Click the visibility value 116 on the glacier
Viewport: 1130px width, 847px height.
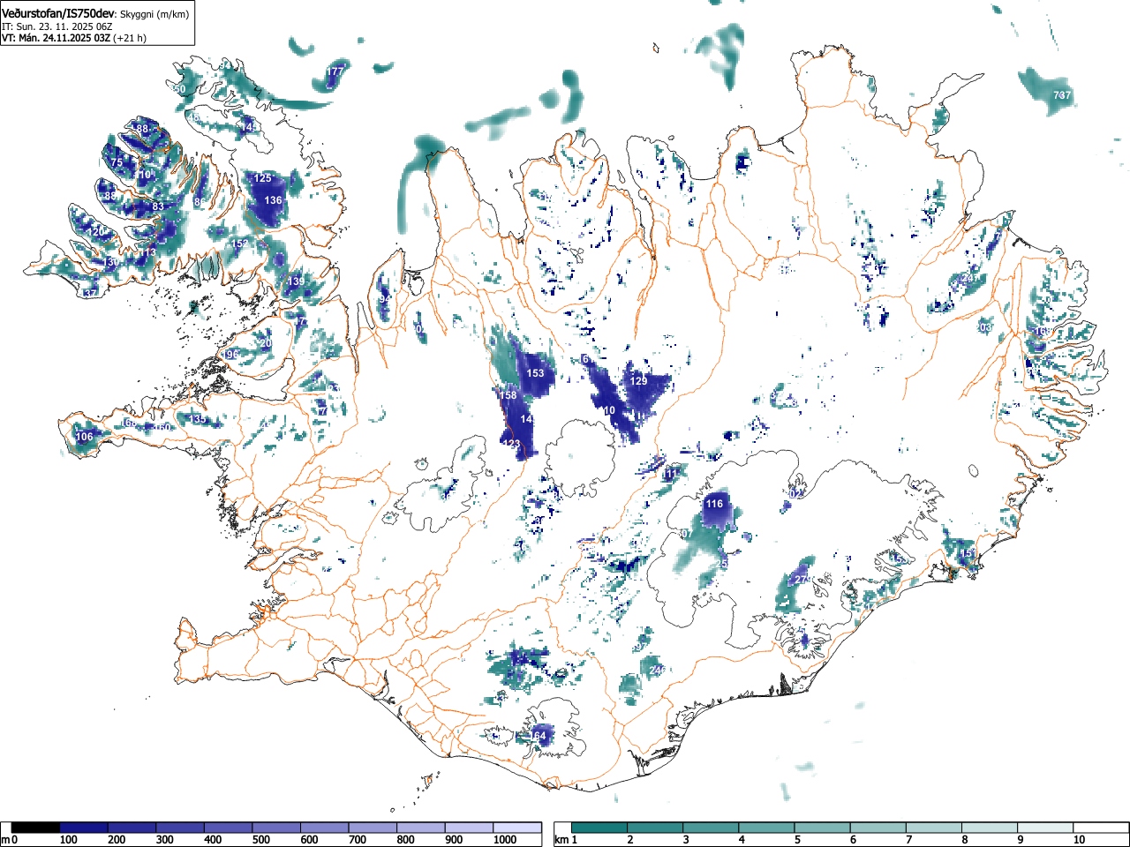(x=714, y=504)
